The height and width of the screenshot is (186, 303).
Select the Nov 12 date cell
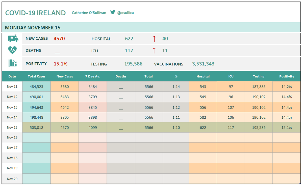click(x=12, y=97)
